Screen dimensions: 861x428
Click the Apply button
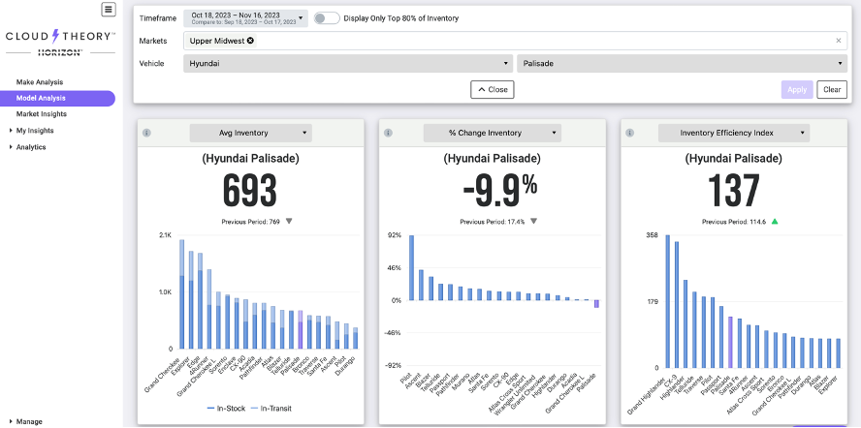pos(797,89)
